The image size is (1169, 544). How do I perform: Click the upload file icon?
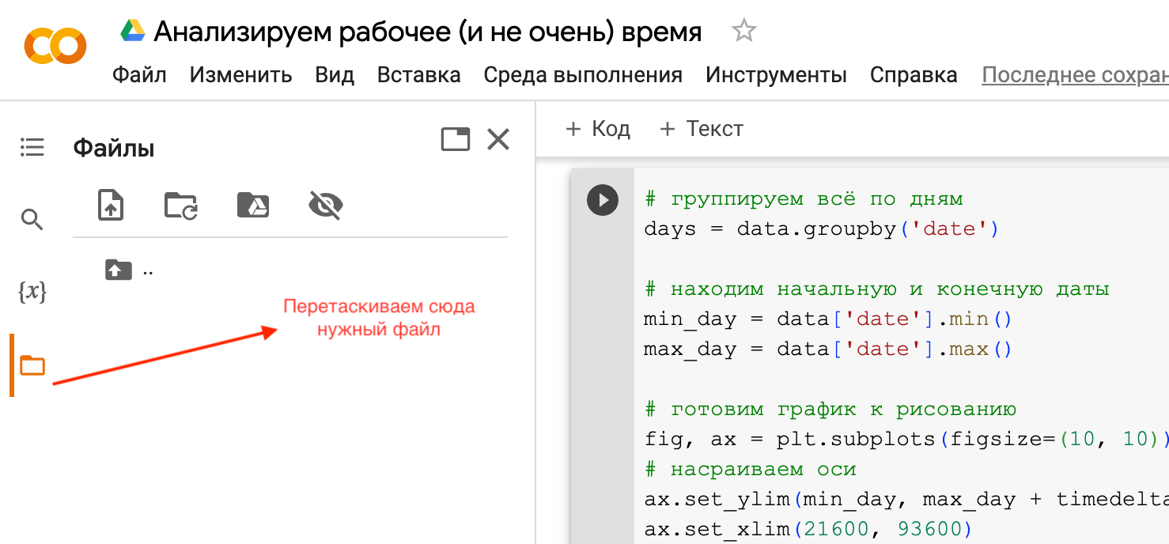coord(111,205)
